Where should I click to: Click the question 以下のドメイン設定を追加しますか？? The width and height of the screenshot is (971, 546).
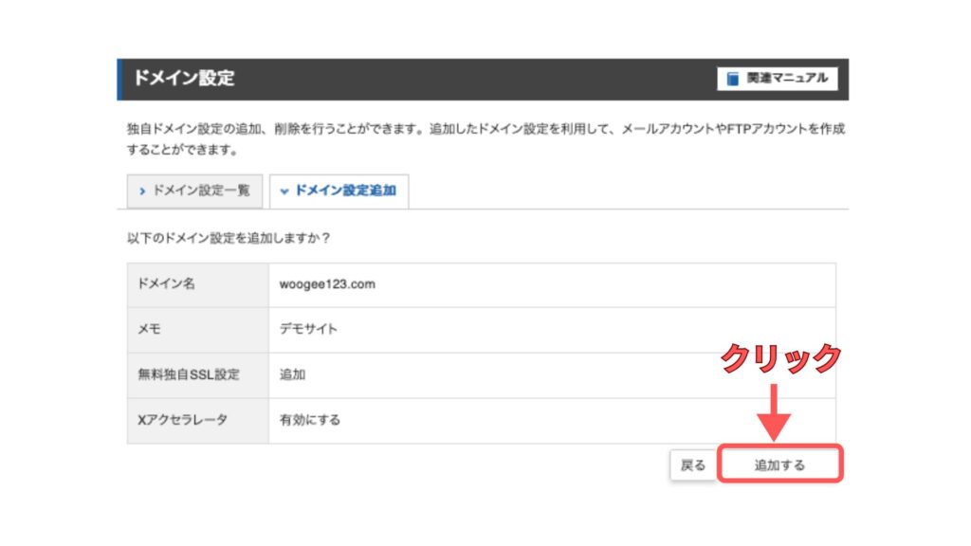(x=229, y=238)
